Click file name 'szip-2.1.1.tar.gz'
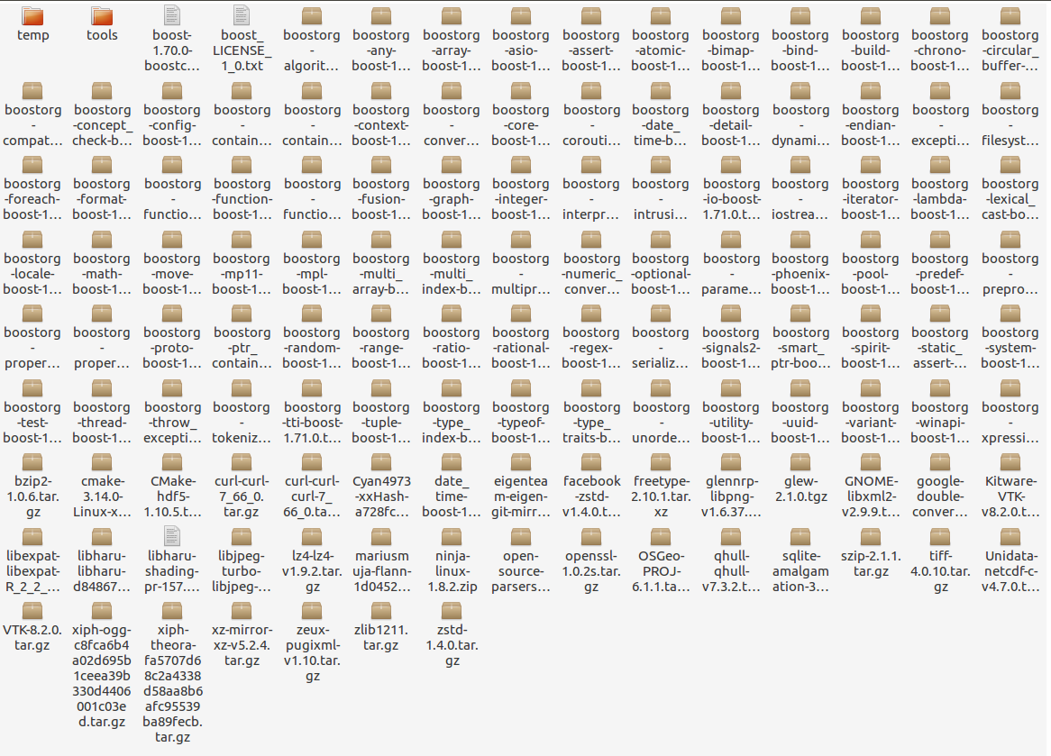This screenshot has width=1051, height=756. coord(870,564)
